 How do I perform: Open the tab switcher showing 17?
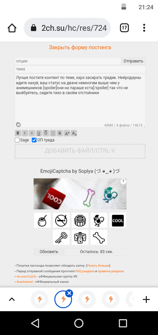click(x=124, y=28)
